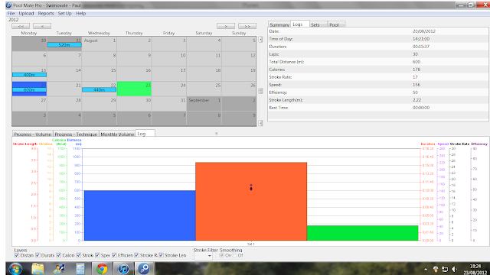Screen dimensions: 490x275
Task: Open iTunes from the taskbar
Action: pos(123,269)
